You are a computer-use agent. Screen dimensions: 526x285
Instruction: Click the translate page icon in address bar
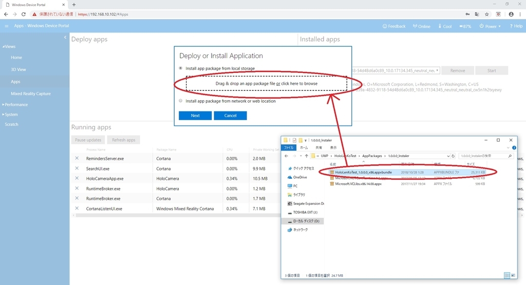[477, 14]
